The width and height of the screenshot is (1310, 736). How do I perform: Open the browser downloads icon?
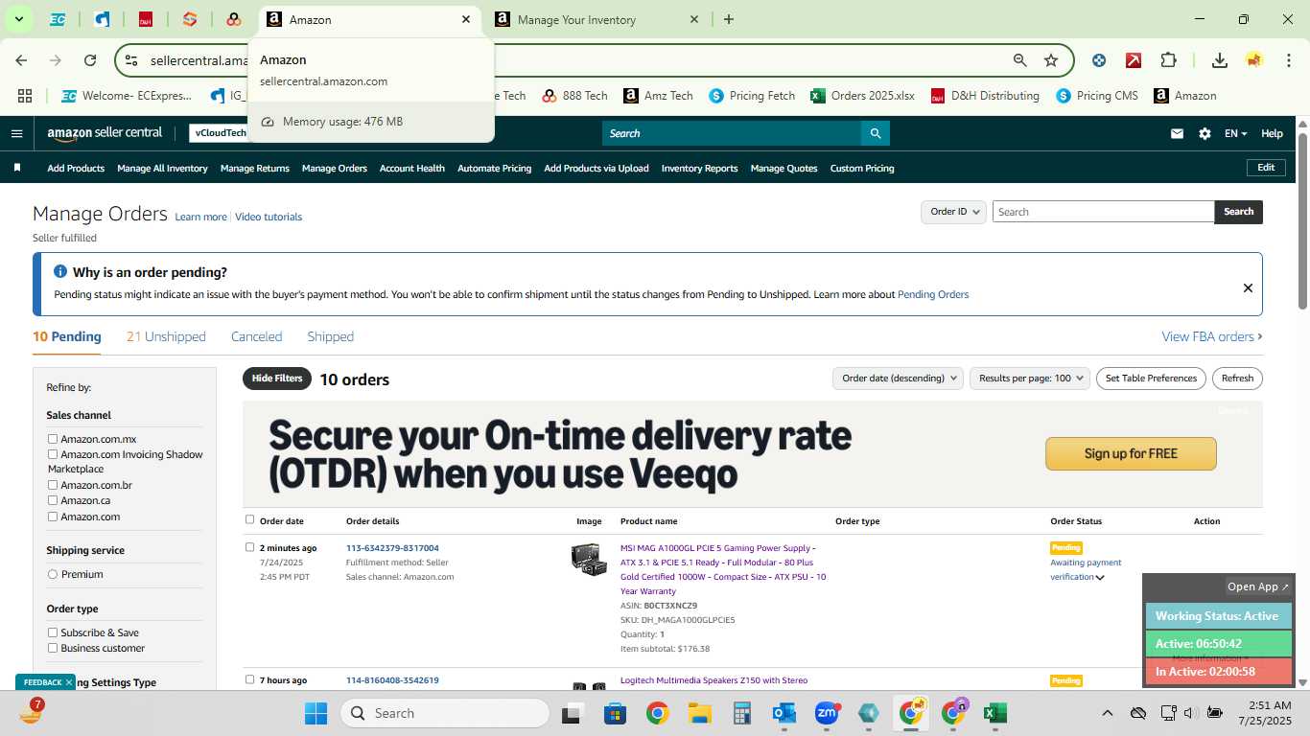click(1220, 60)
